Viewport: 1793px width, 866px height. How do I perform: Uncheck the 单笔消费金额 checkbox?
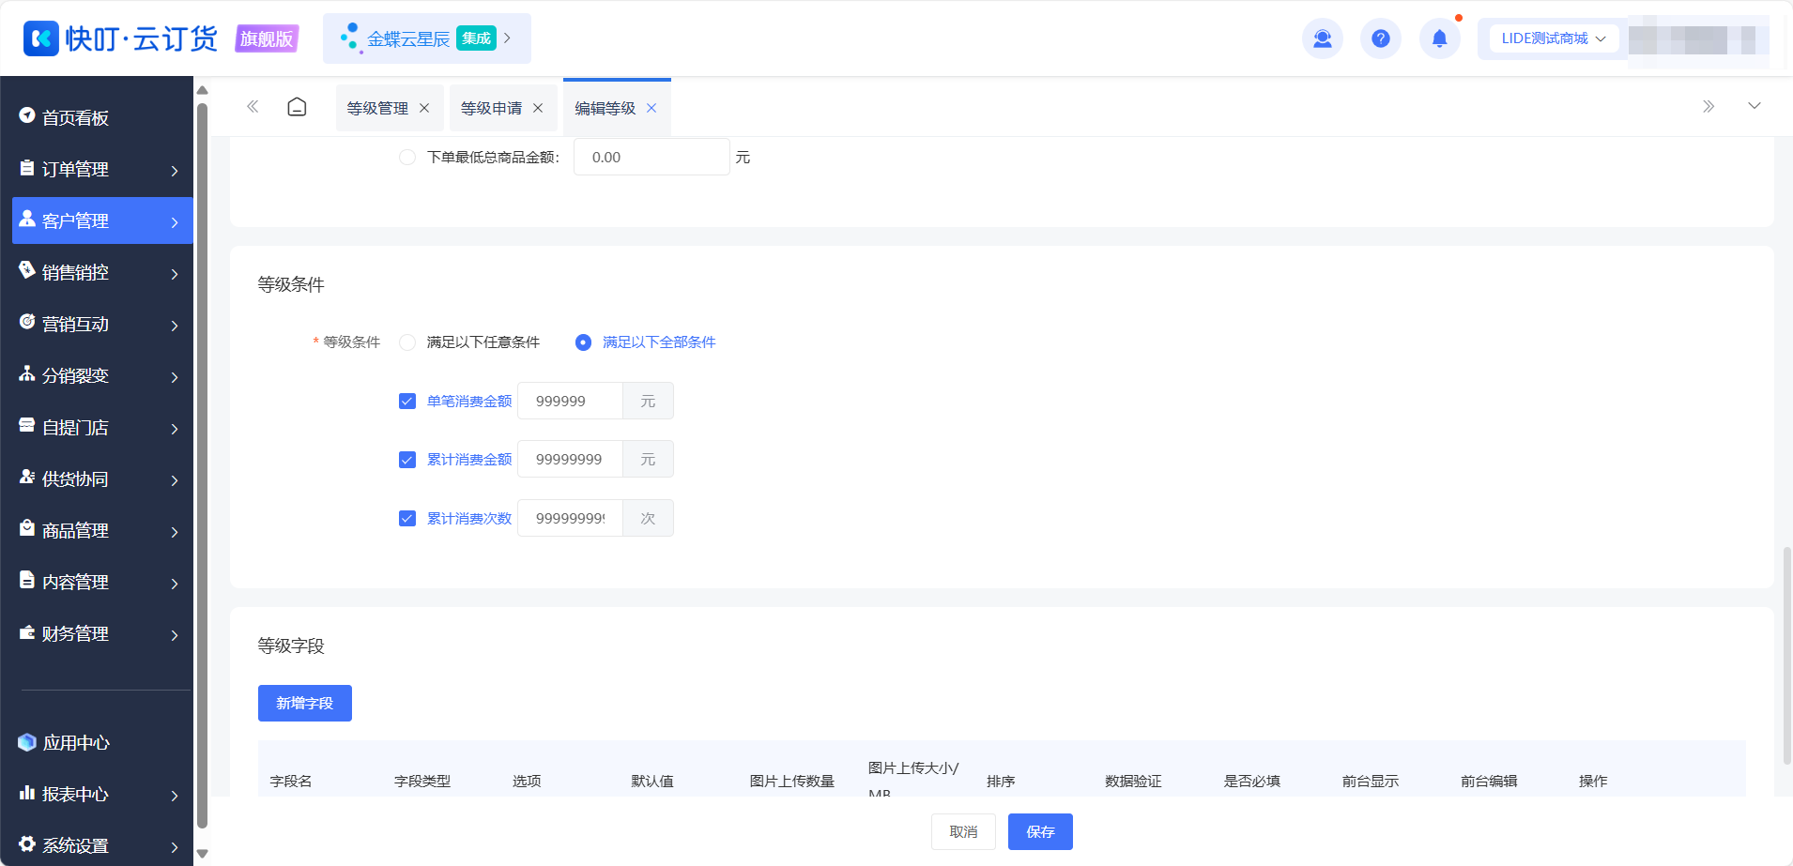[407, 402]
